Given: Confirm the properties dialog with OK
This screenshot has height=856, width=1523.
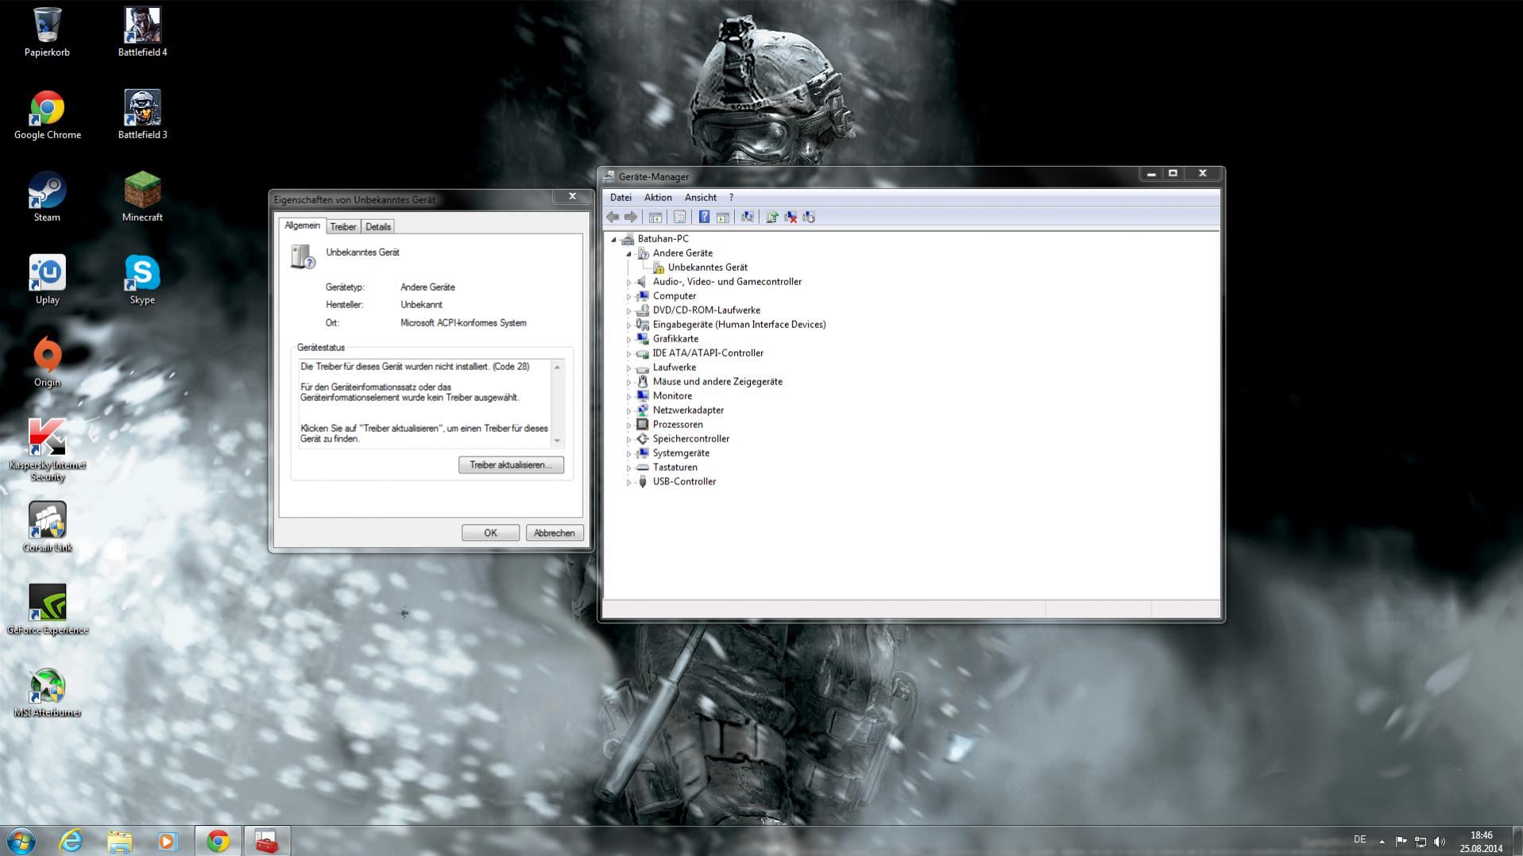Looking at the screenshot, I should [x=490, y=533].
